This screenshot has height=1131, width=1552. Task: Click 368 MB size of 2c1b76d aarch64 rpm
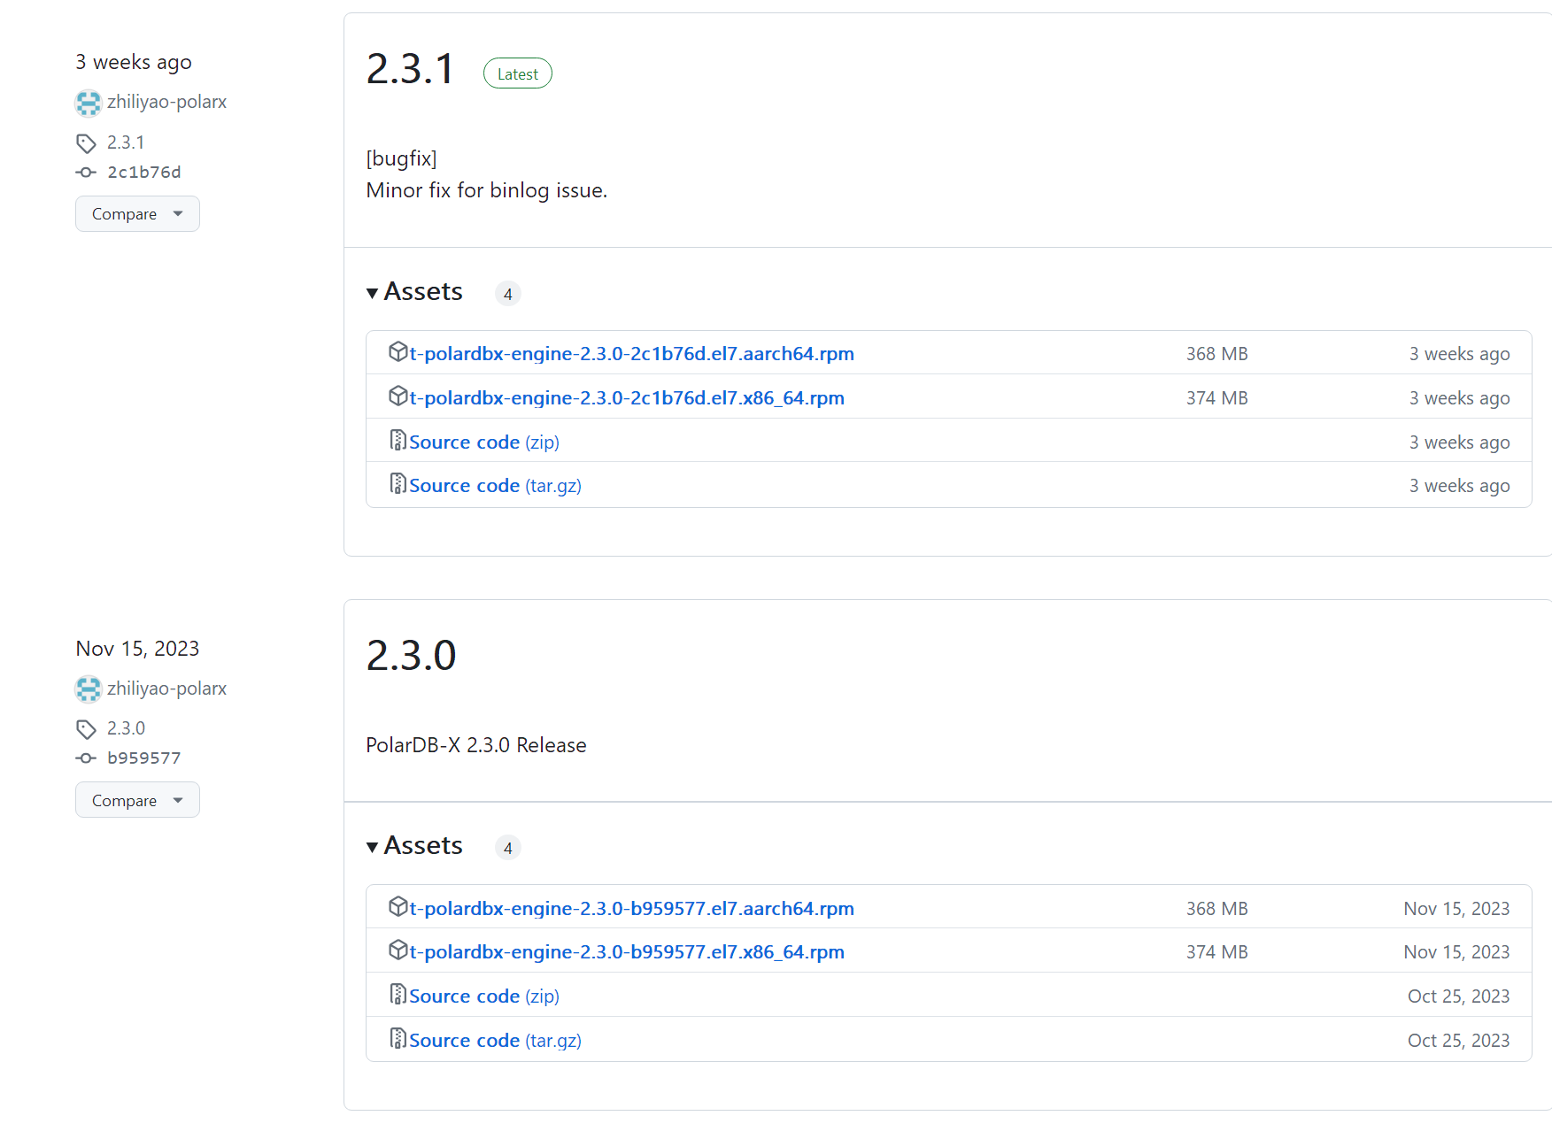[1217, 354]
